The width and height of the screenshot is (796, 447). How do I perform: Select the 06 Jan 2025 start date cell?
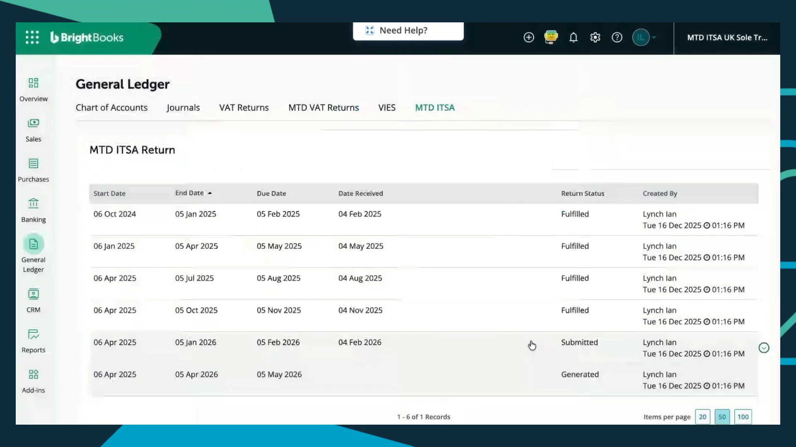(x=114, y=246)
